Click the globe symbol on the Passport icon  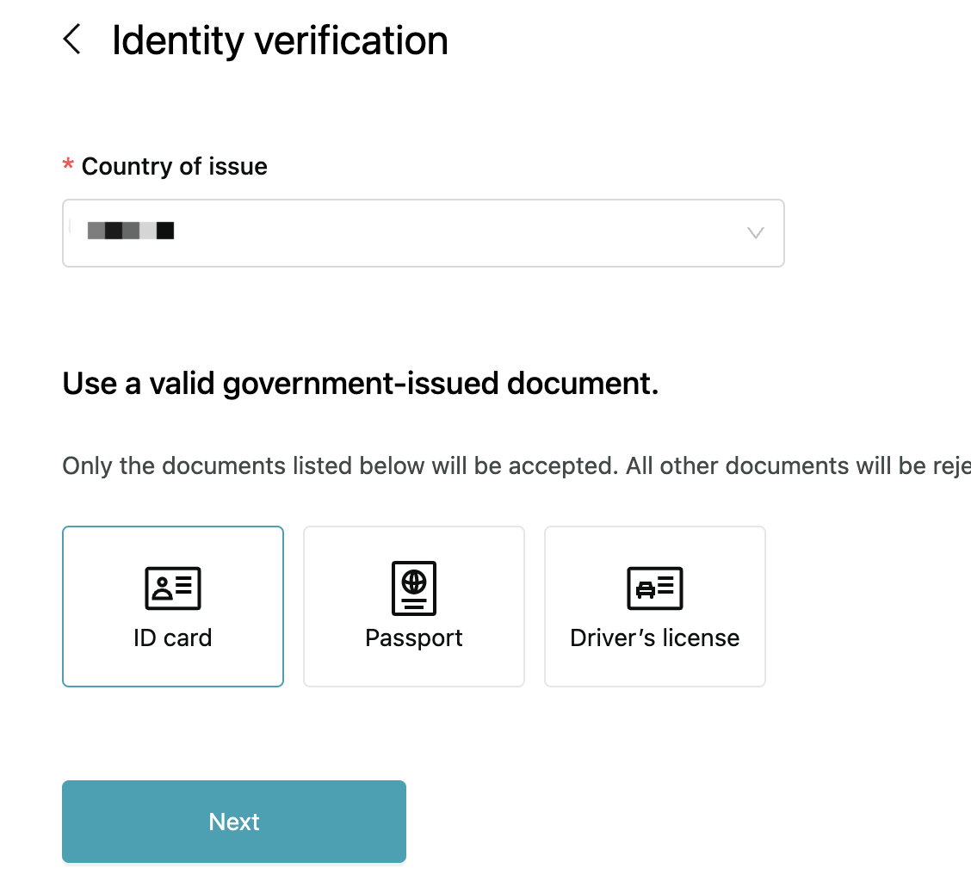[413, 582]
